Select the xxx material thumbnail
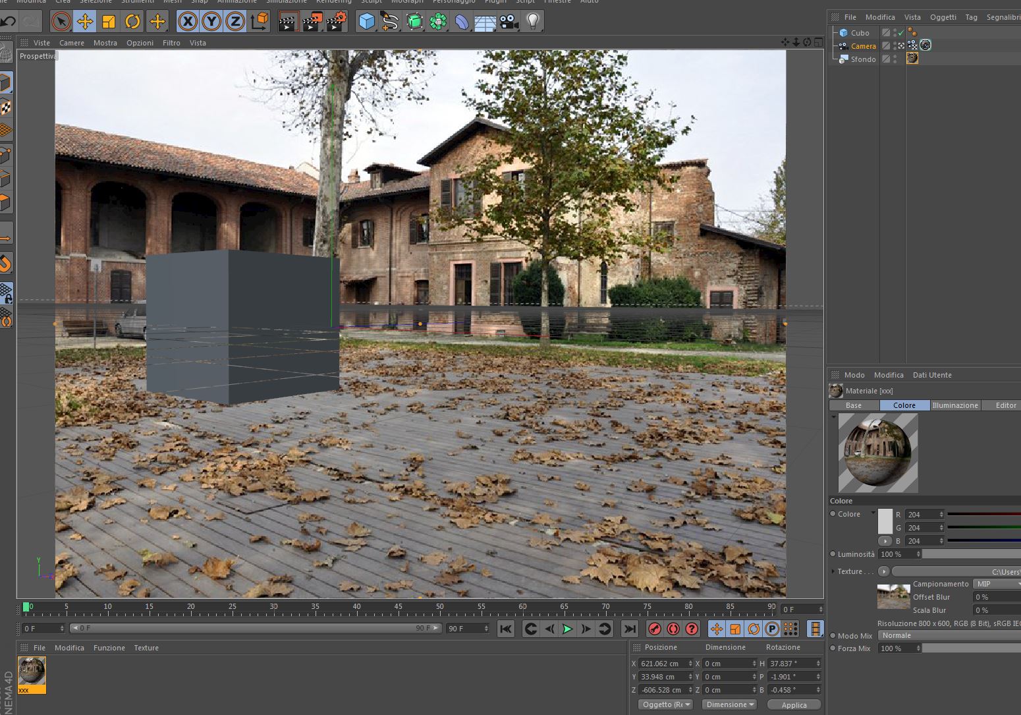This screenshot has height=715, width=1021. pos(32,675)
